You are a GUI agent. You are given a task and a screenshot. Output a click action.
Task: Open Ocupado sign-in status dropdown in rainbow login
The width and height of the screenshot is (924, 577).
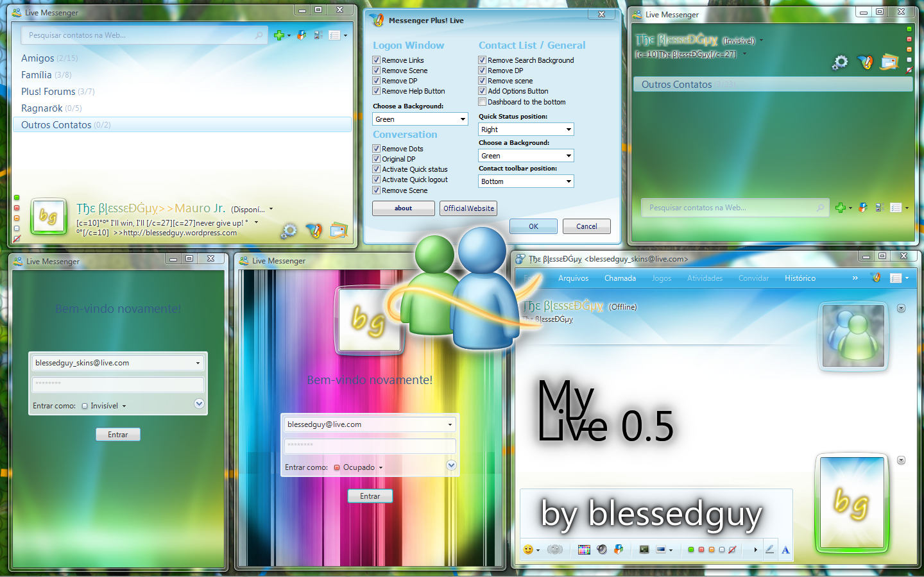(x=358, y=467)
